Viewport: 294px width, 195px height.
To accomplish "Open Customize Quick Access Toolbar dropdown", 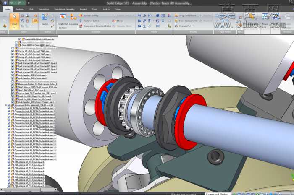I will [x=29, y=3].
